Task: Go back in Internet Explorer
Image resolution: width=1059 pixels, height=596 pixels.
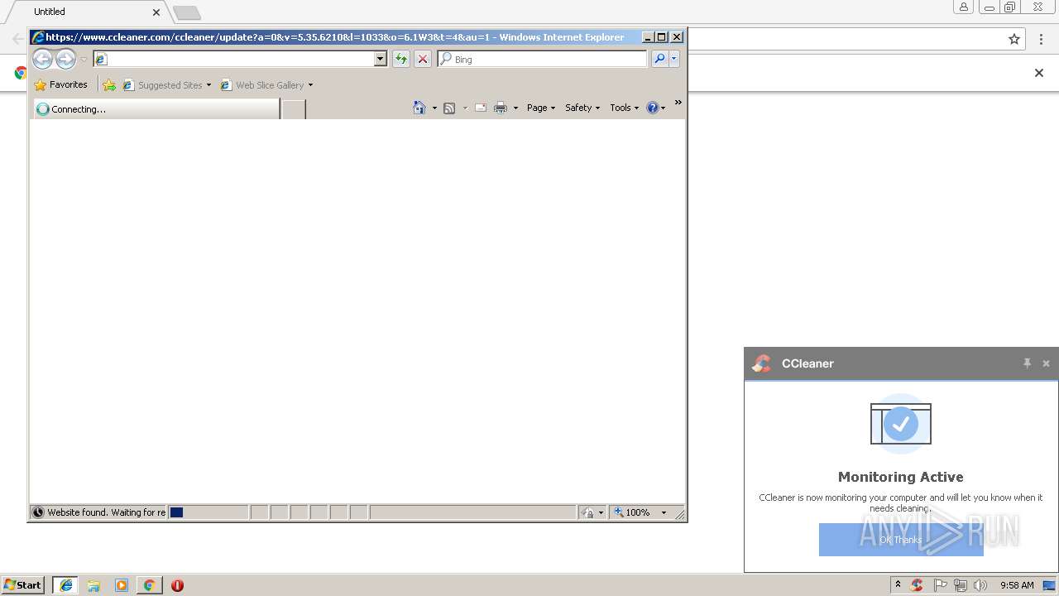Action: [x=42, y=59]
